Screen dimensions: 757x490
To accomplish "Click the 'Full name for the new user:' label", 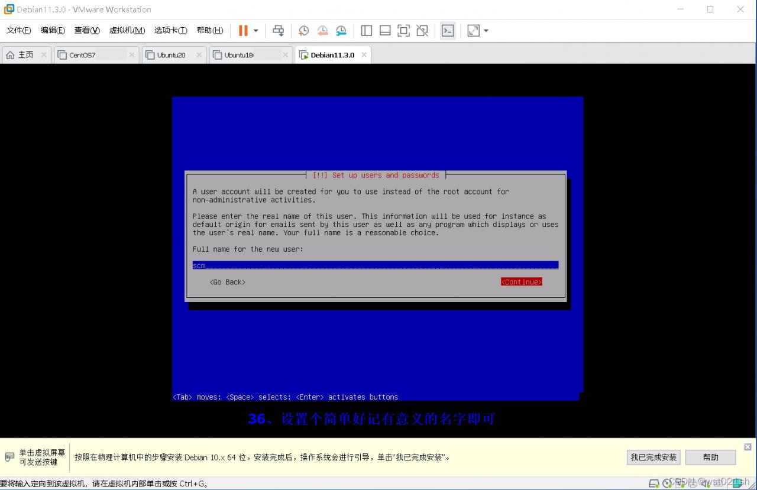I will (x=248, y=249).
